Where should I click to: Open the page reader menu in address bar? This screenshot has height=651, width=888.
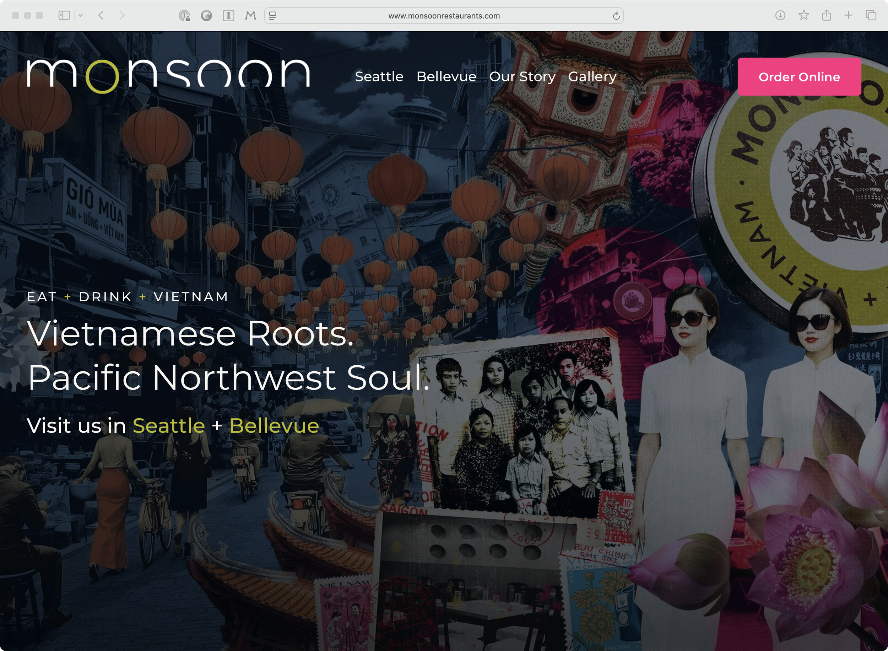(272, 15)
